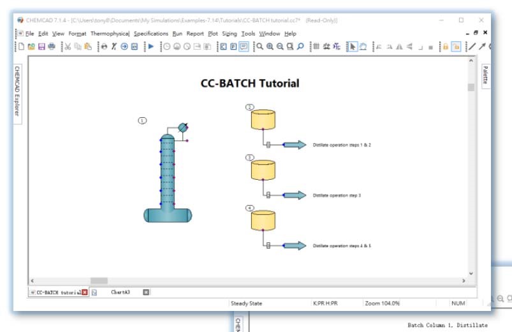Select the arrow line drawing tool
Screen dimensions: 512x332
482,47
